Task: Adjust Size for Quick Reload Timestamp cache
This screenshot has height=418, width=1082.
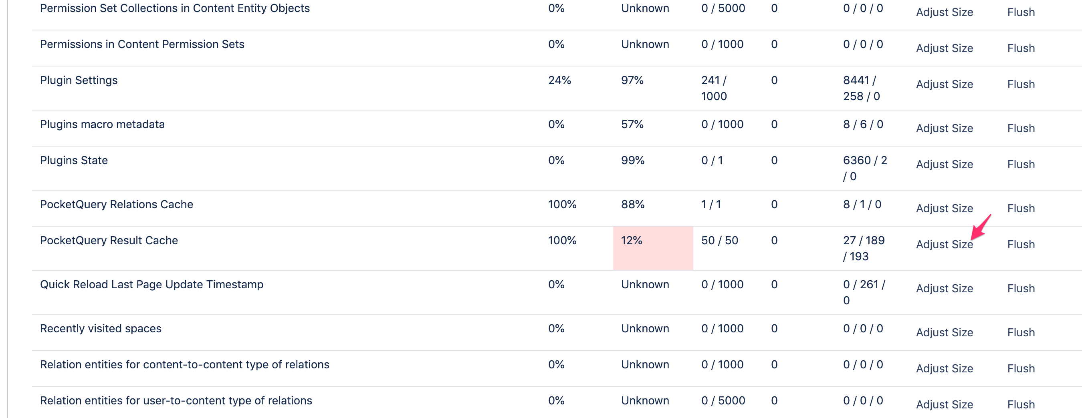Action: coord(944,289)
